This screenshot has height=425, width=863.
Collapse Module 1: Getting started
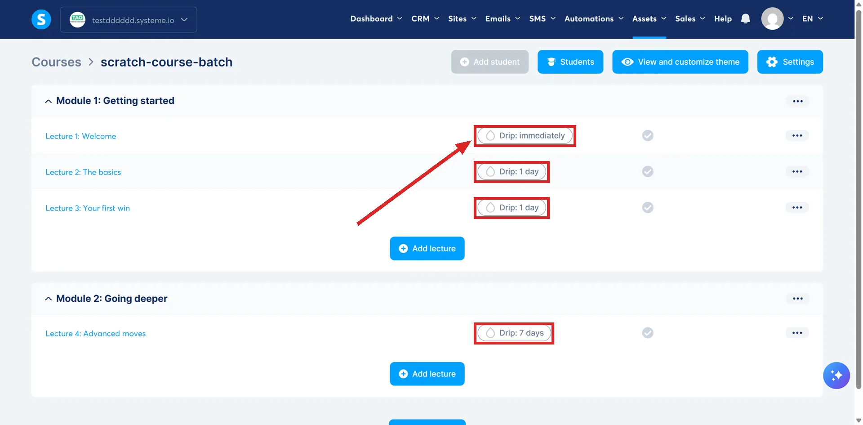click(49, 101)
